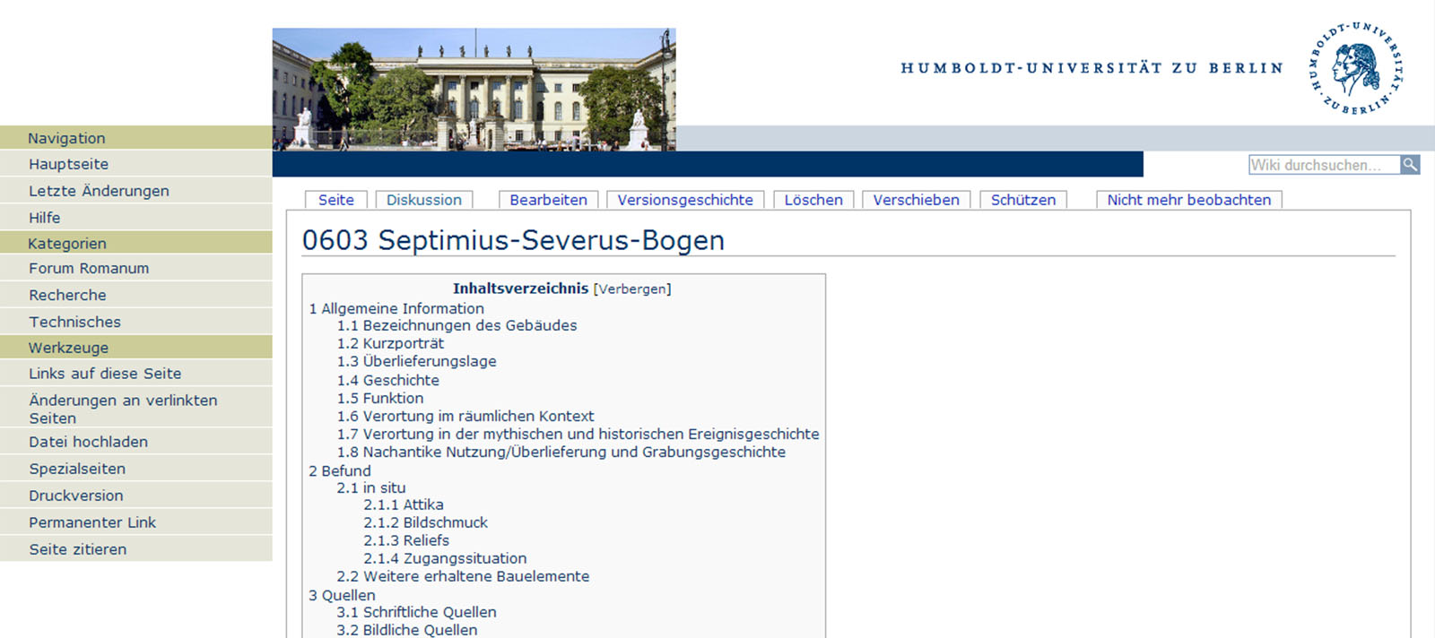This screenshot has height=638, width=1435.
Task: Jump to 2.1.2 Bildschmuck section
Action: click(426, 522)
